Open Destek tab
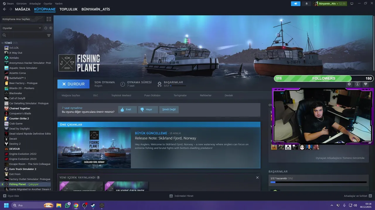 (x=229, y=95)
